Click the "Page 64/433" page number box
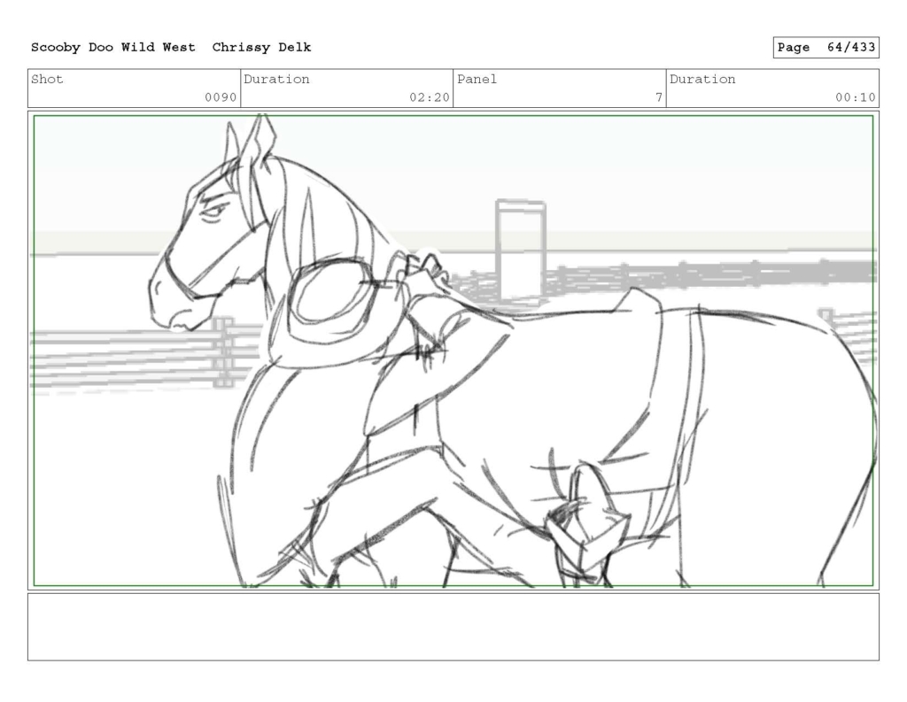The image size is (907, 702). [x=826, y=48]
